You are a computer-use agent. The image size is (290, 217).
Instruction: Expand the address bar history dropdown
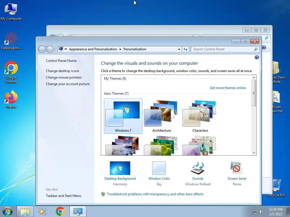click(179, 49)
